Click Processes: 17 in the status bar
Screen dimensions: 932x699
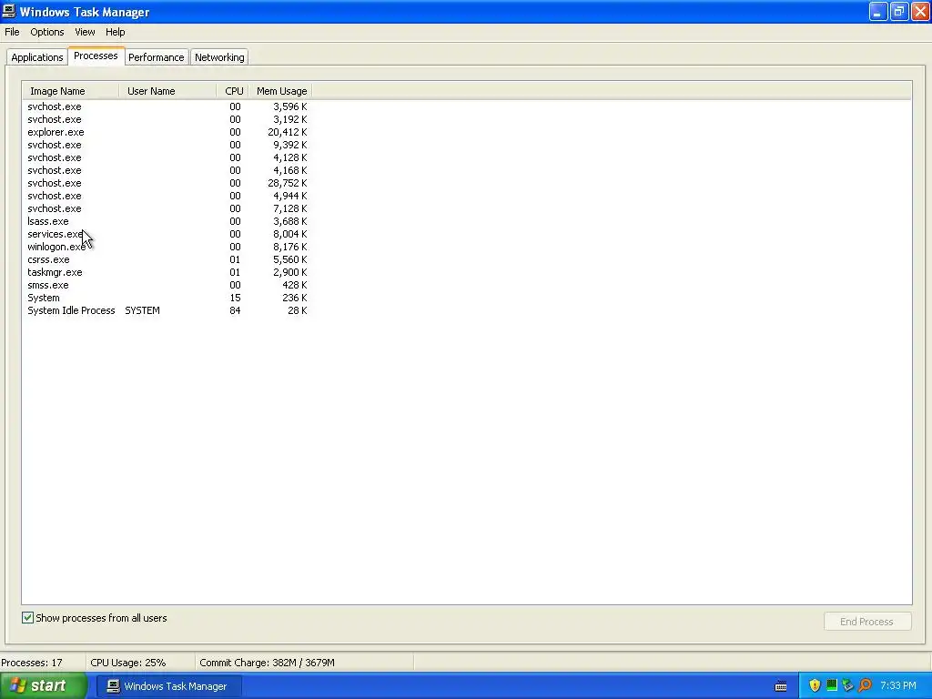click(x=32, y=663)
